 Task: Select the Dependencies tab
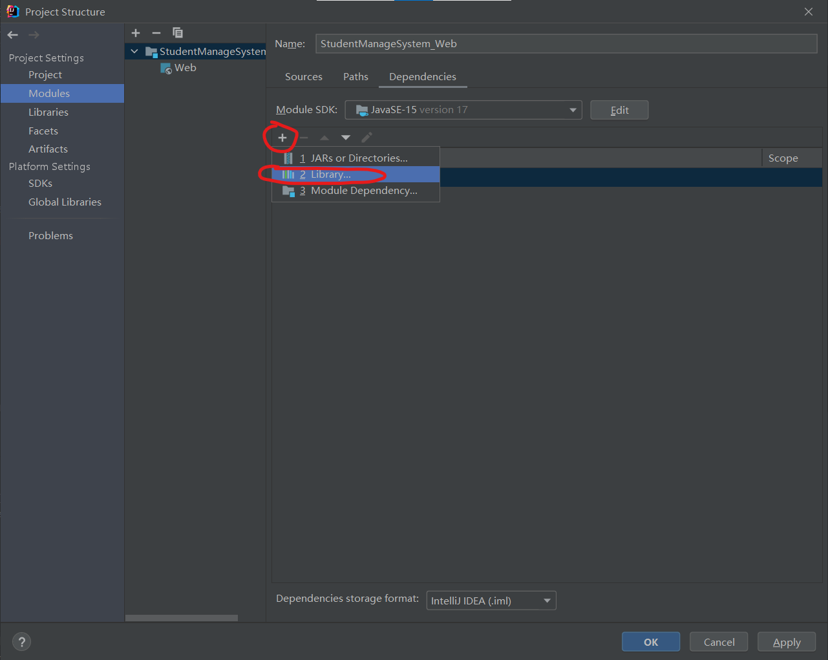(423, 77)
